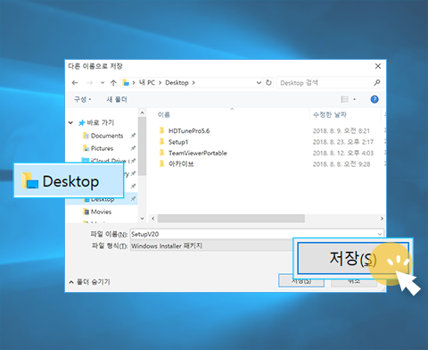Select Documents in the sidebar

coord(107,136)
